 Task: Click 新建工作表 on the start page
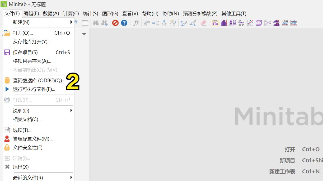click(282, 171)
